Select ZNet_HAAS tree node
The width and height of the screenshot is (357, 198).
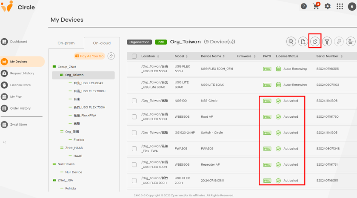click(x=74, y=148)
